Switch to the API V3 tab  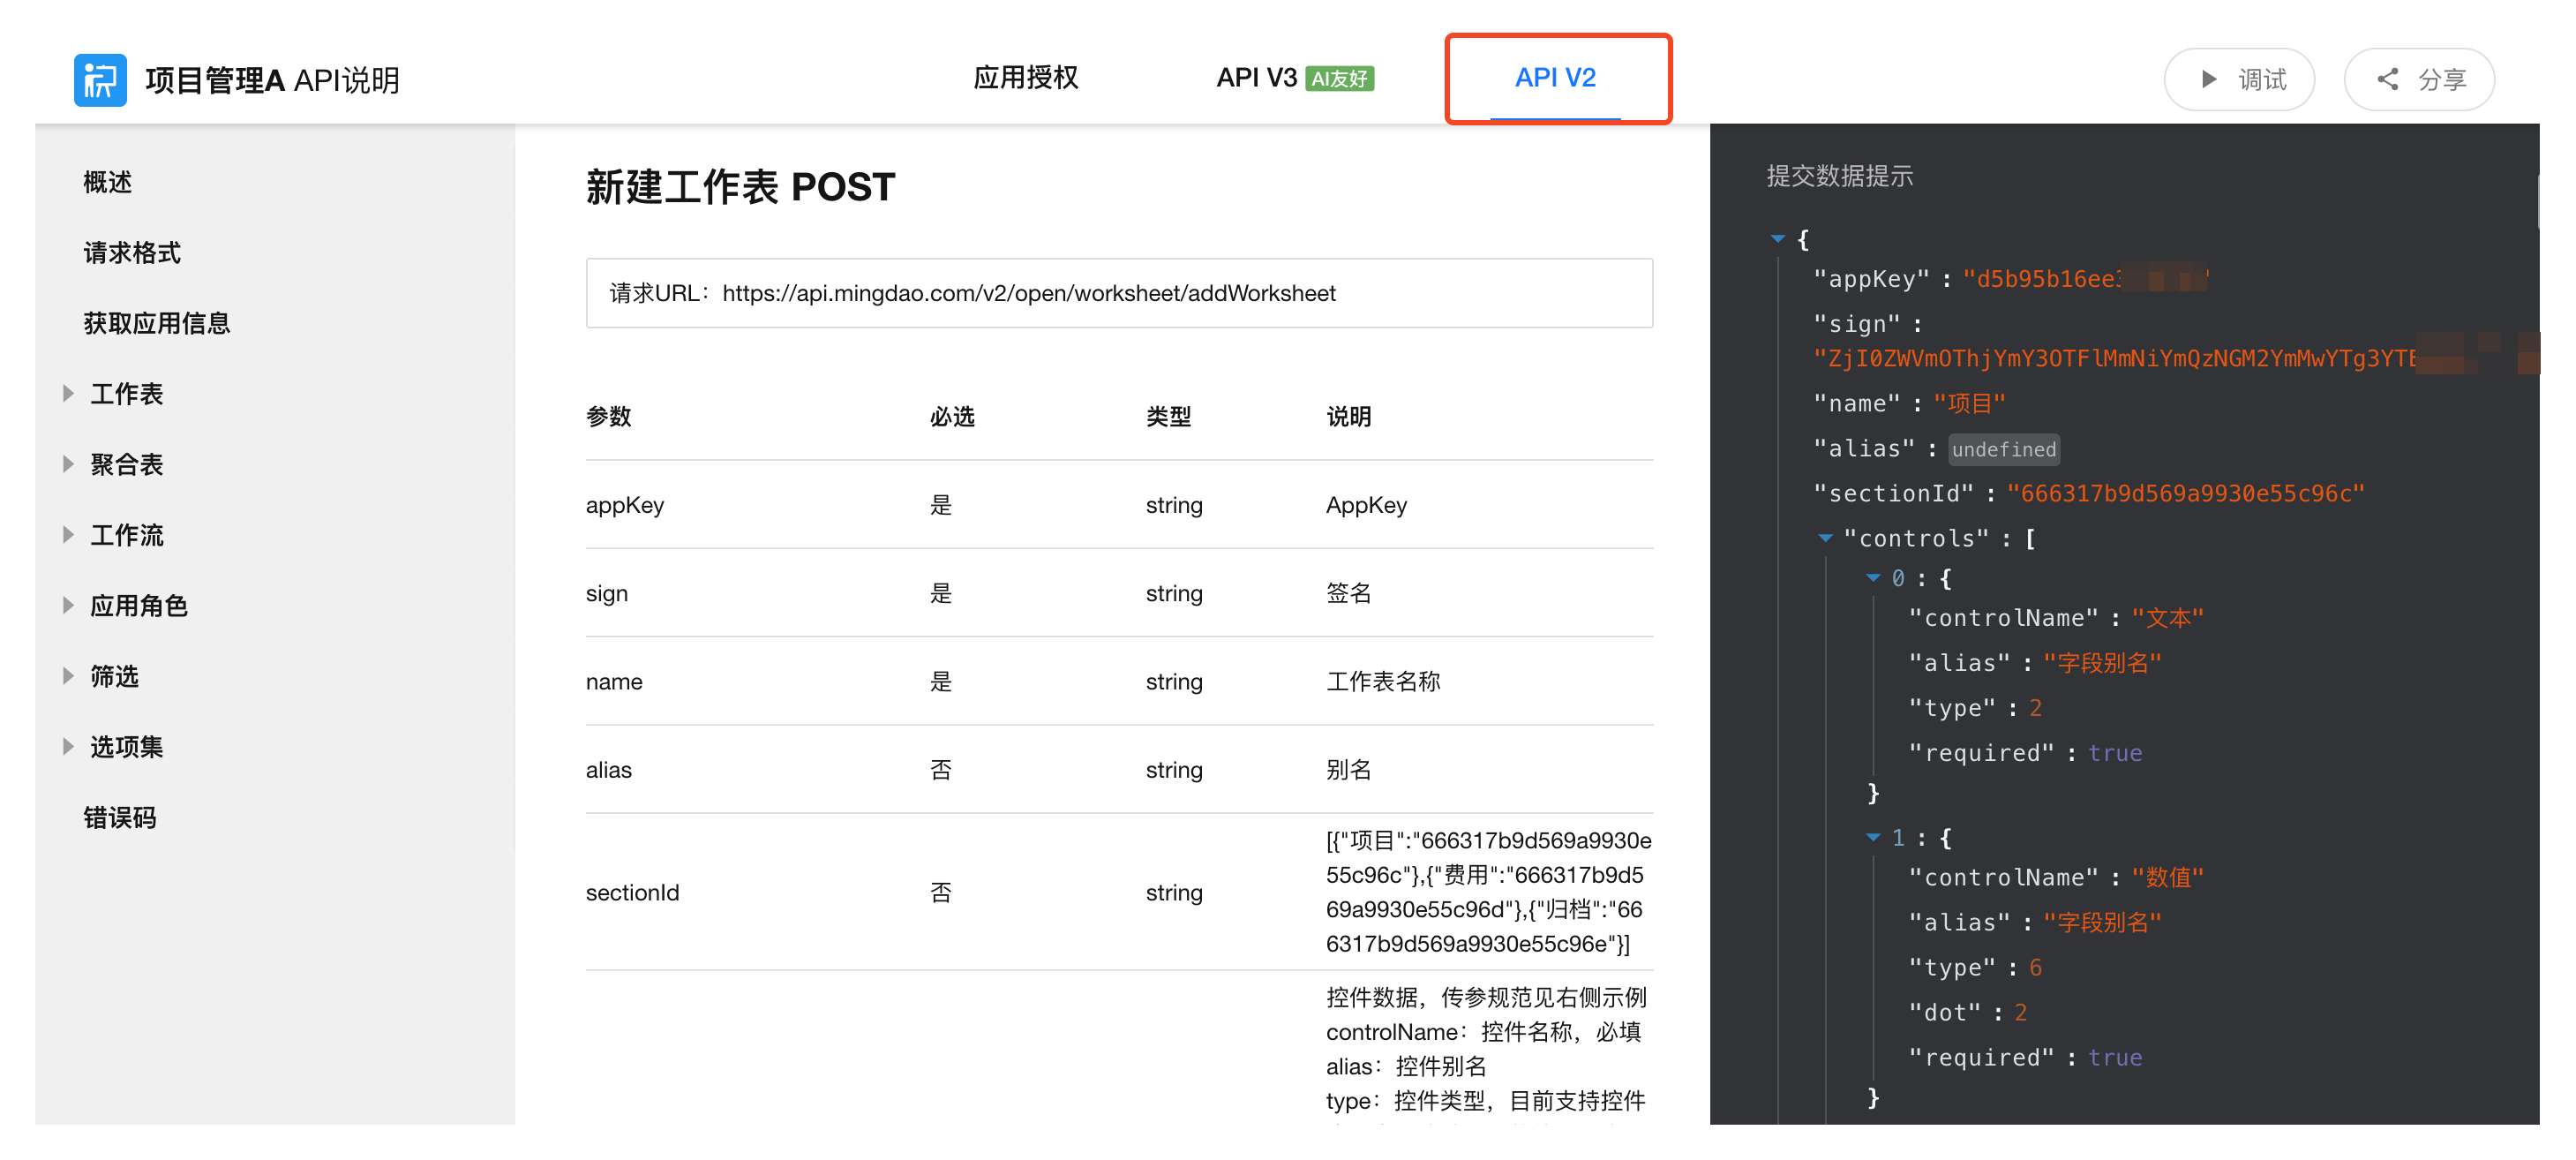point(1256,78)
